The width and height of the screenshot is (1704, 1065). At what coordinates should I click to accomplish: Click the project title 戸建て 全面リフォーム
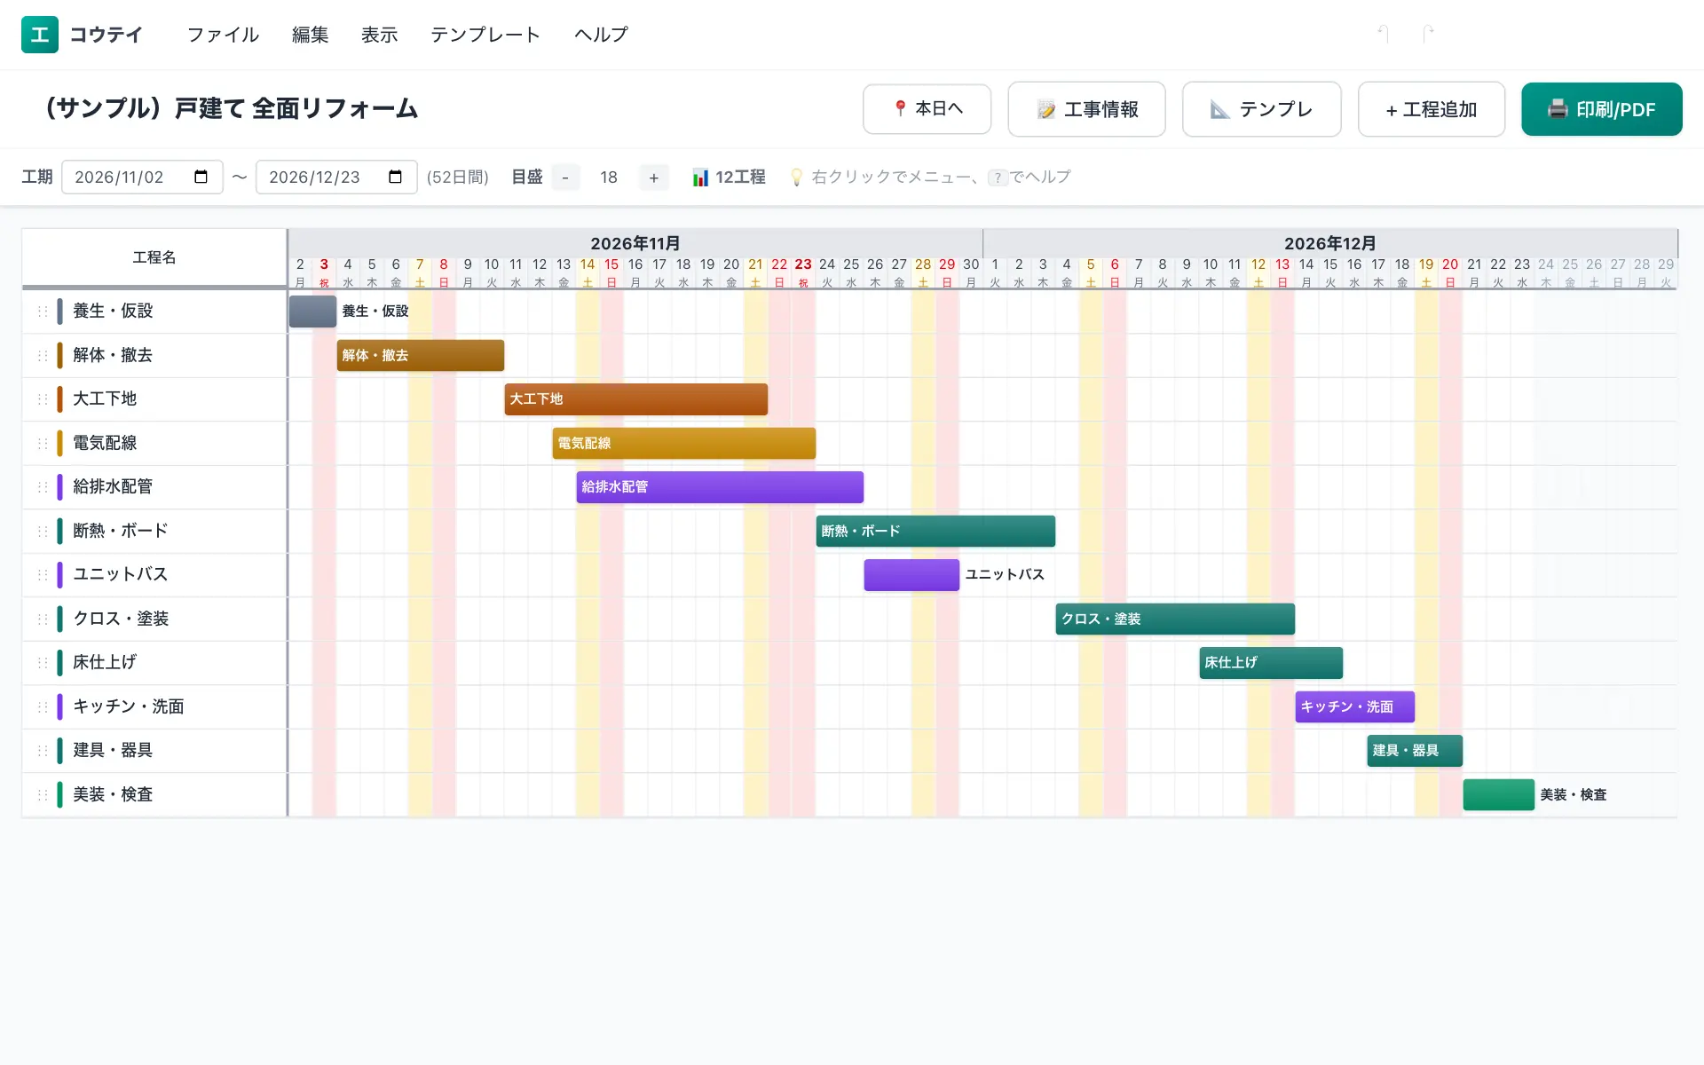point(296,108)
